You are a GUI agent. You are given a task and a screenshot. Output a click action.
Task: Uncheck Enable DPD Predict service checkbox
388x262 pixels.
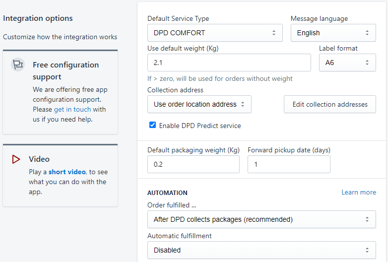pyautogui.click(x=153, y=125)
